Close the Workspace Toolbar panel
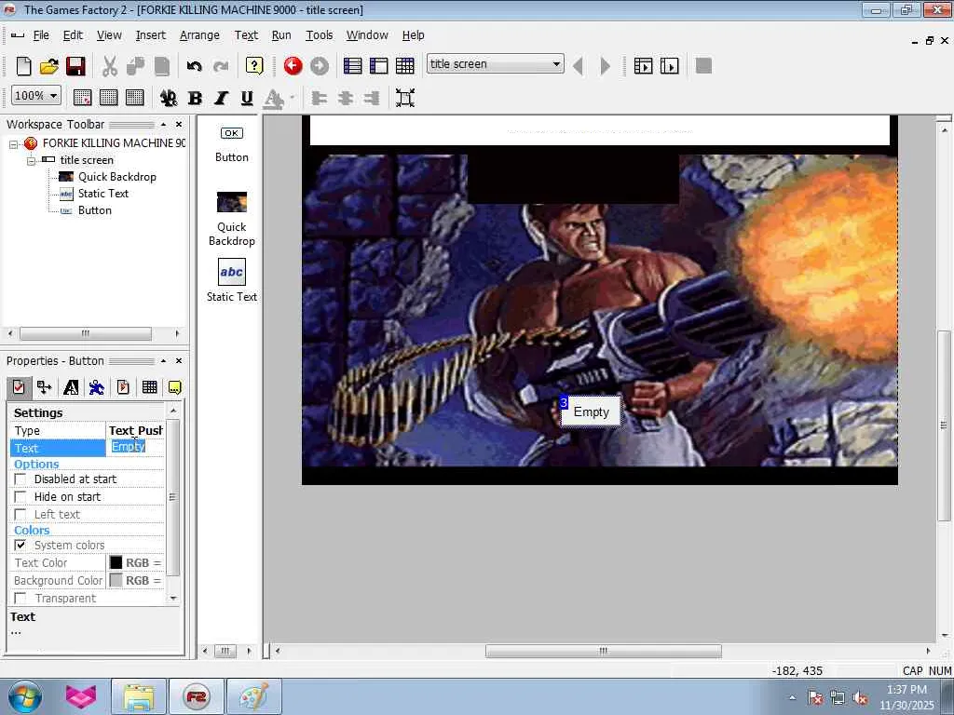This screenshot has height=715, width=954. click(x=179, y=124)
